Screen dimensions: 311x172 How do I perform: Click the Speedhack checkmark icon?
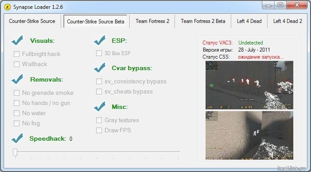coord(17,138)
